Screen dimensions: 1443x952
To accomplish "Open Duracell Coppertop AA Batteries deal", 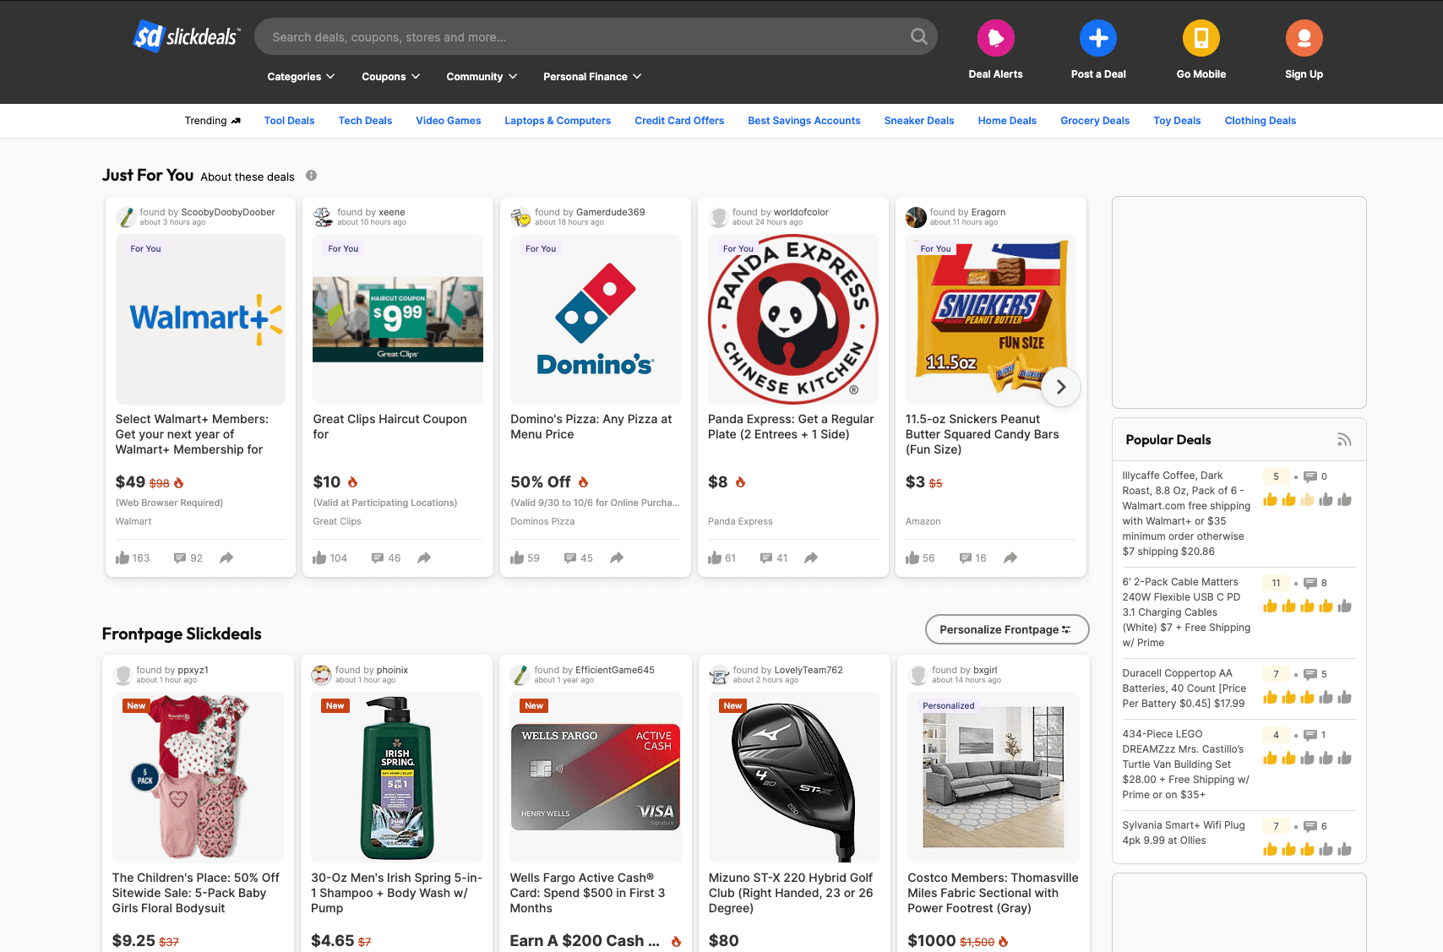I will tap(1184, 688).
